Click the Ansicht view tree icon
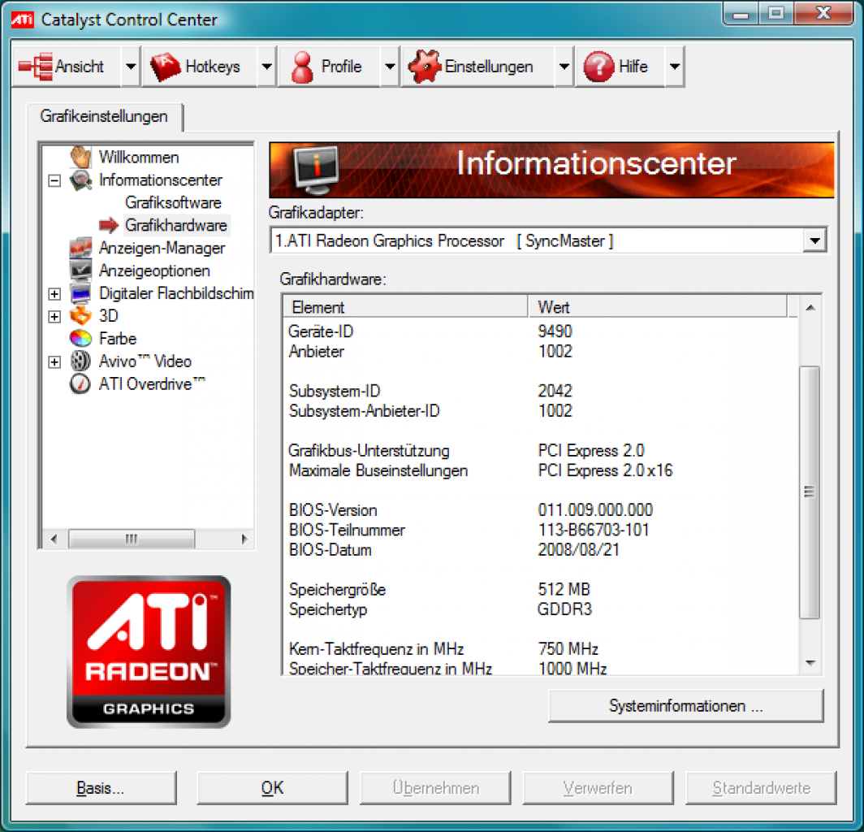The height and width of the screenshot is (832, 864). pyautogui.click(x=35, y=67)
